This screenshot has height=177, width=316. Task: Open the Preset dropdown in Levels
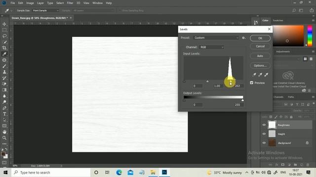click(x=216, y=38)
